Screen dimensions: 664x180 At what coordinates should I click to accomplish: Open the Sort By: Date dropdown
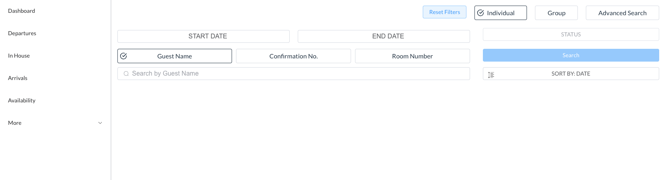(571, 74)
